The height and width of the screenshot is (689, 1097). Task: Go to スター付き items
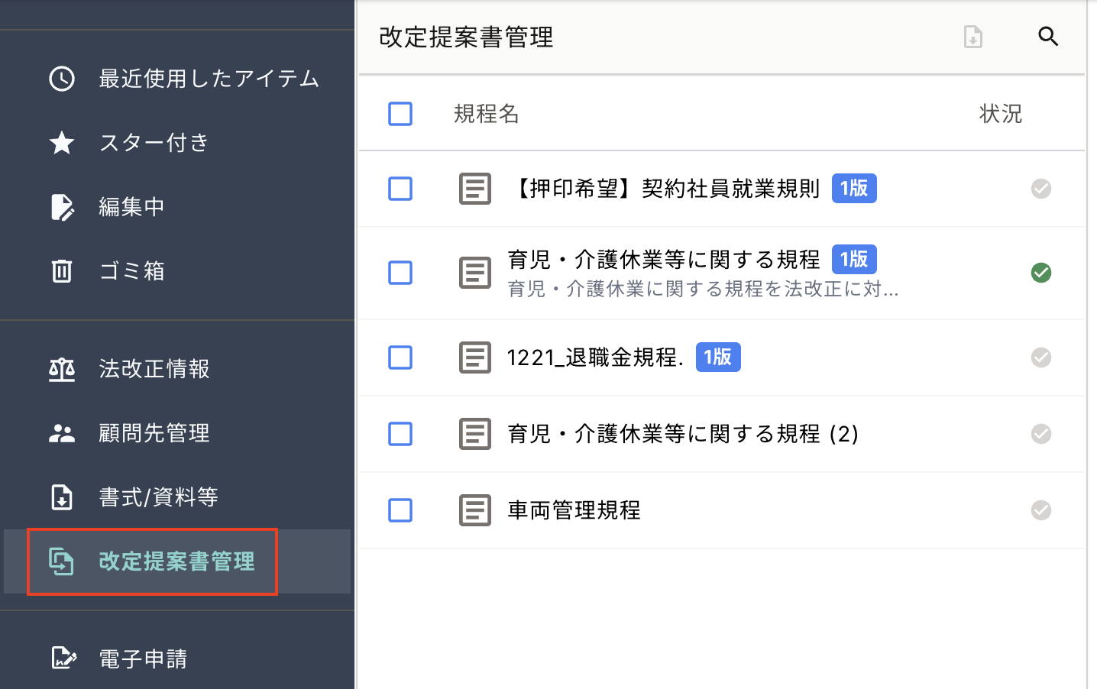(x=154, y=143)
